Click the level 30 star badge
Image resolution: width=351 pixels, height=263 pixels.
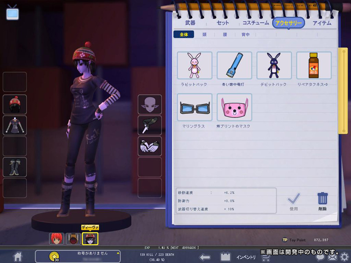pyautogui.click(x=54, y=256)
